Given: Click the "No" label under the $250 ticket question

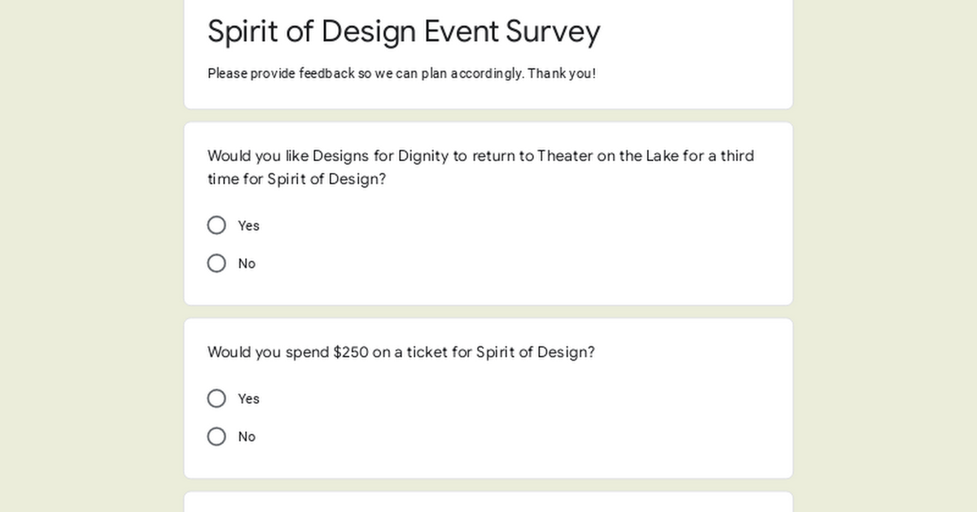Looking at the screenshot, I should (x=247, y=437).
